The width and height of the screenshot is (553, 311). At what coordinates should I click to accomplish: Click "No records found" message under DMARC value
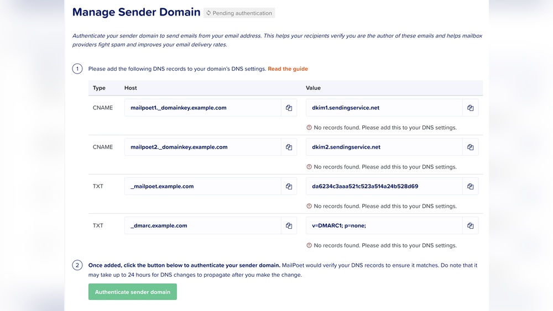(x=385, y=245)
